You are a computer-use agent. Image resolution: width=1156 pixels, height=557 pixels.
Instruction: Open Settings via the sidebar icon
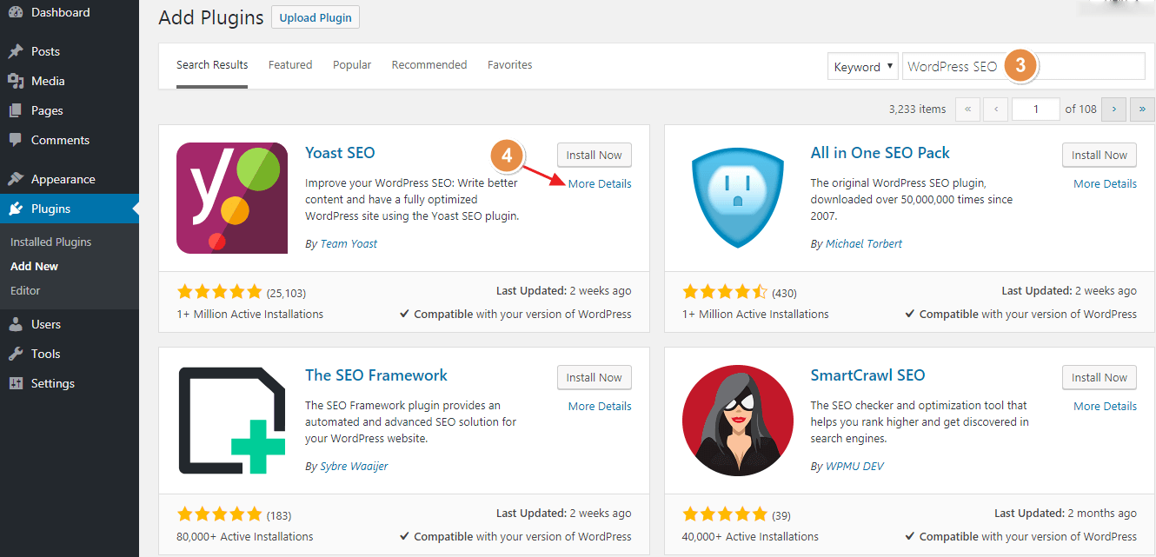(16, 383)
